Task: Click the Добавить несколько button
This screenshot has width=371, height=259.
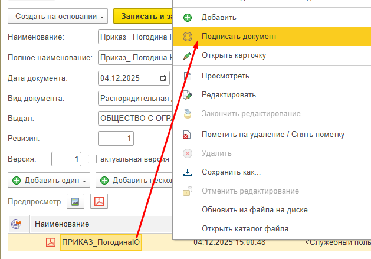Action: click(x=136, y=181)
